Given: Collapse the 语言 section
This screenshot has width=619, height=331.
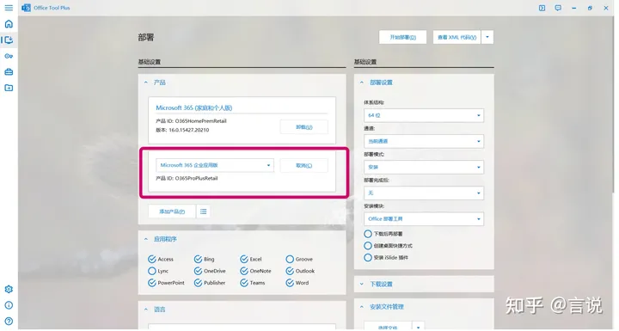Looking at the screenshot, I should click(146, 310).
